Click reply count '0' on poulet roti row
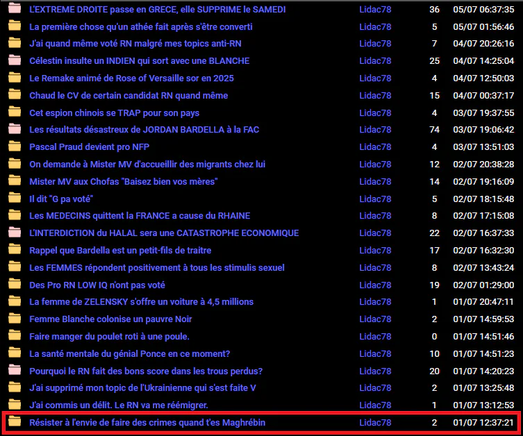Image resolution: width=523 pixels, height=436 pixels. point(434,336)
